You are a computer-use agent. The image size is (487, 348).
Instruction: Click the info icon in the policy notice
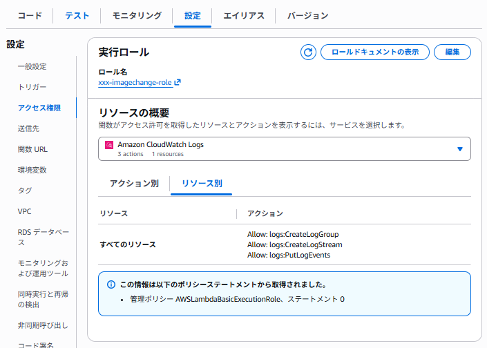click(111, 284)
